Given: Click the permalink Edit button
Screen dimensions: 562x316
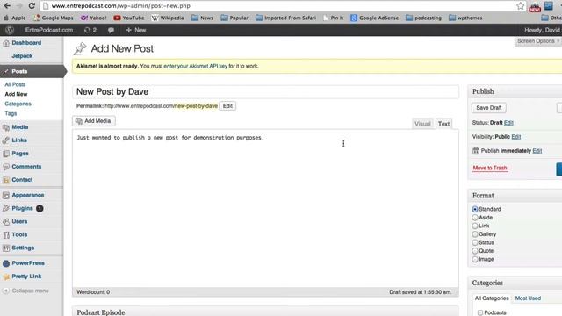Looking at the screenshot, I should (x=227, y=106).
